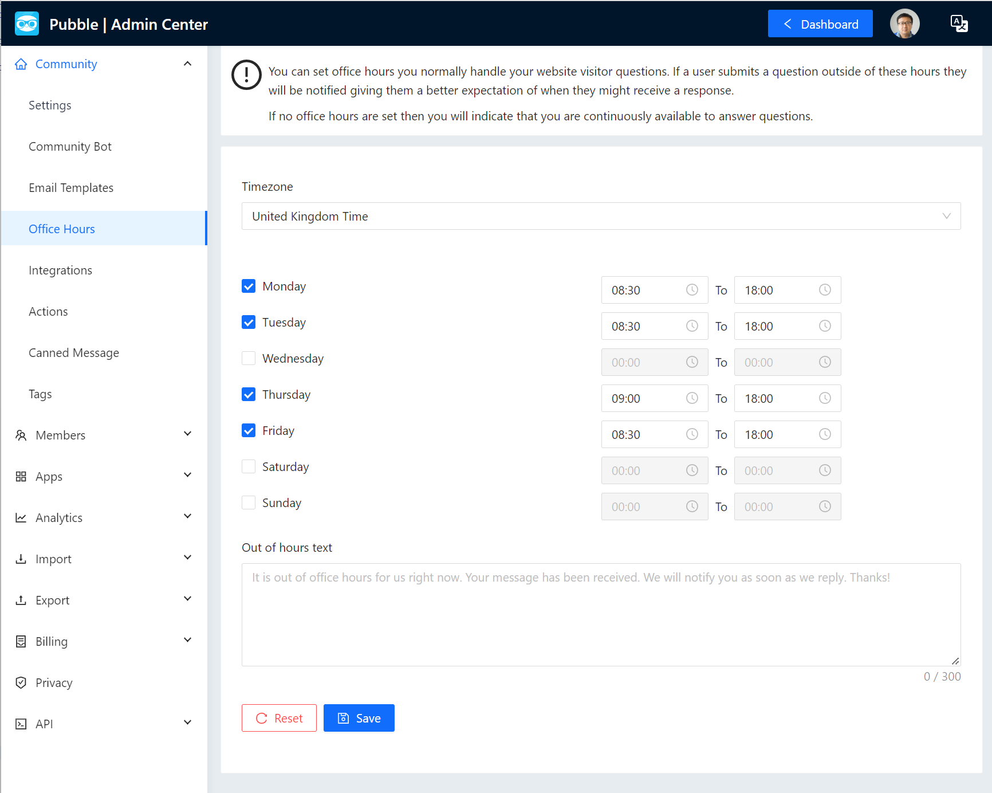Viewport: 992px width, 793px height.
Task: Open the Email Templates page
Action: click(x=71, y=187)
